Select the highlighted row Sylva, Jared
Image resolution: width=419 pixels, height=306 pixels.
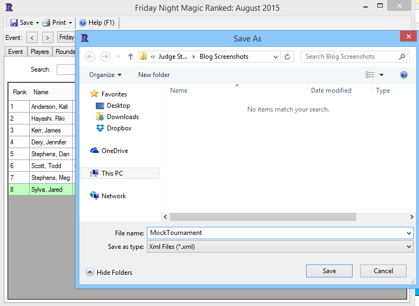point(42,190)
